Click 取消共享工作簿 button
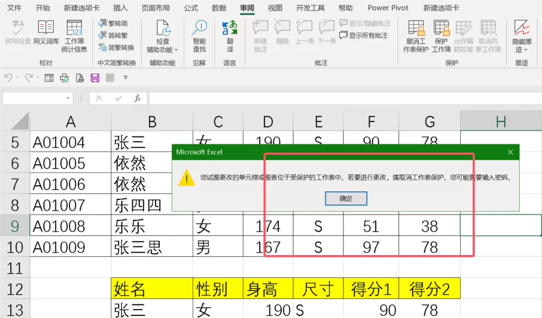Image resolution: width=542 pixels, height=318 pixels. (488, 36)
